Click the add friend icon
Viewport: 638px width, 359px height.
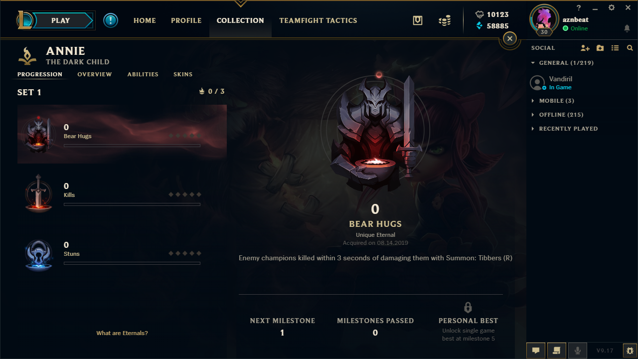(x=585, y=48)
